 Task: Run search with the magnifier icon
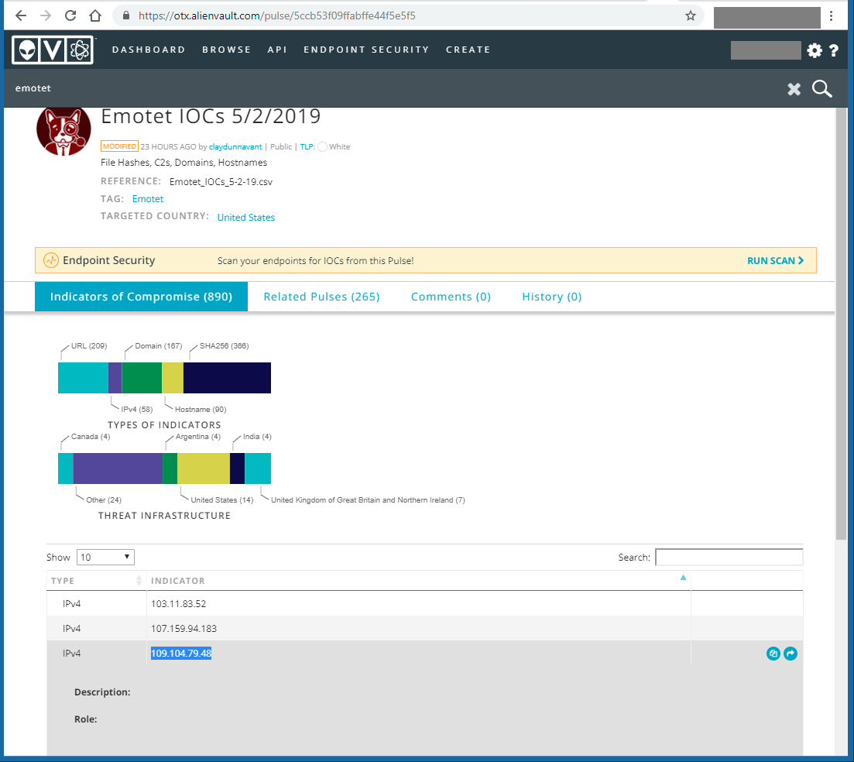821,88
